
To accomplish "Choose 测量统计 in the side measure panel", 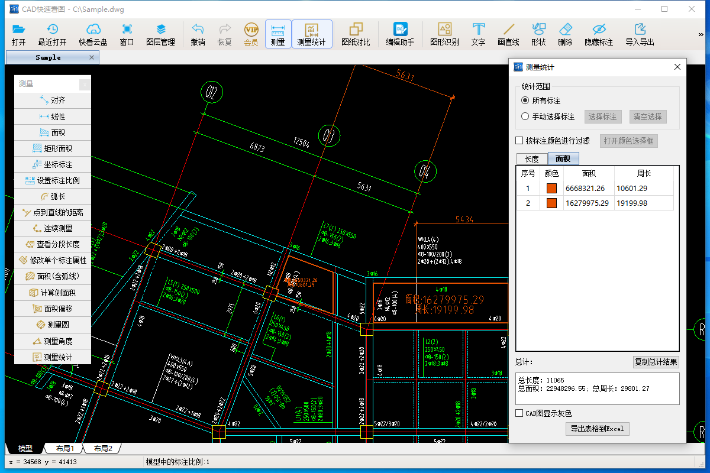I will pyautogui.click(x=53, y=357).
